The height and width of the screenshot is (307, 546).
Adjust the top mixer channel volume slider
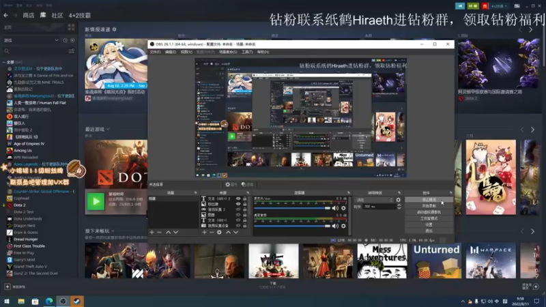pyautogui.click(x=292, y=208)
